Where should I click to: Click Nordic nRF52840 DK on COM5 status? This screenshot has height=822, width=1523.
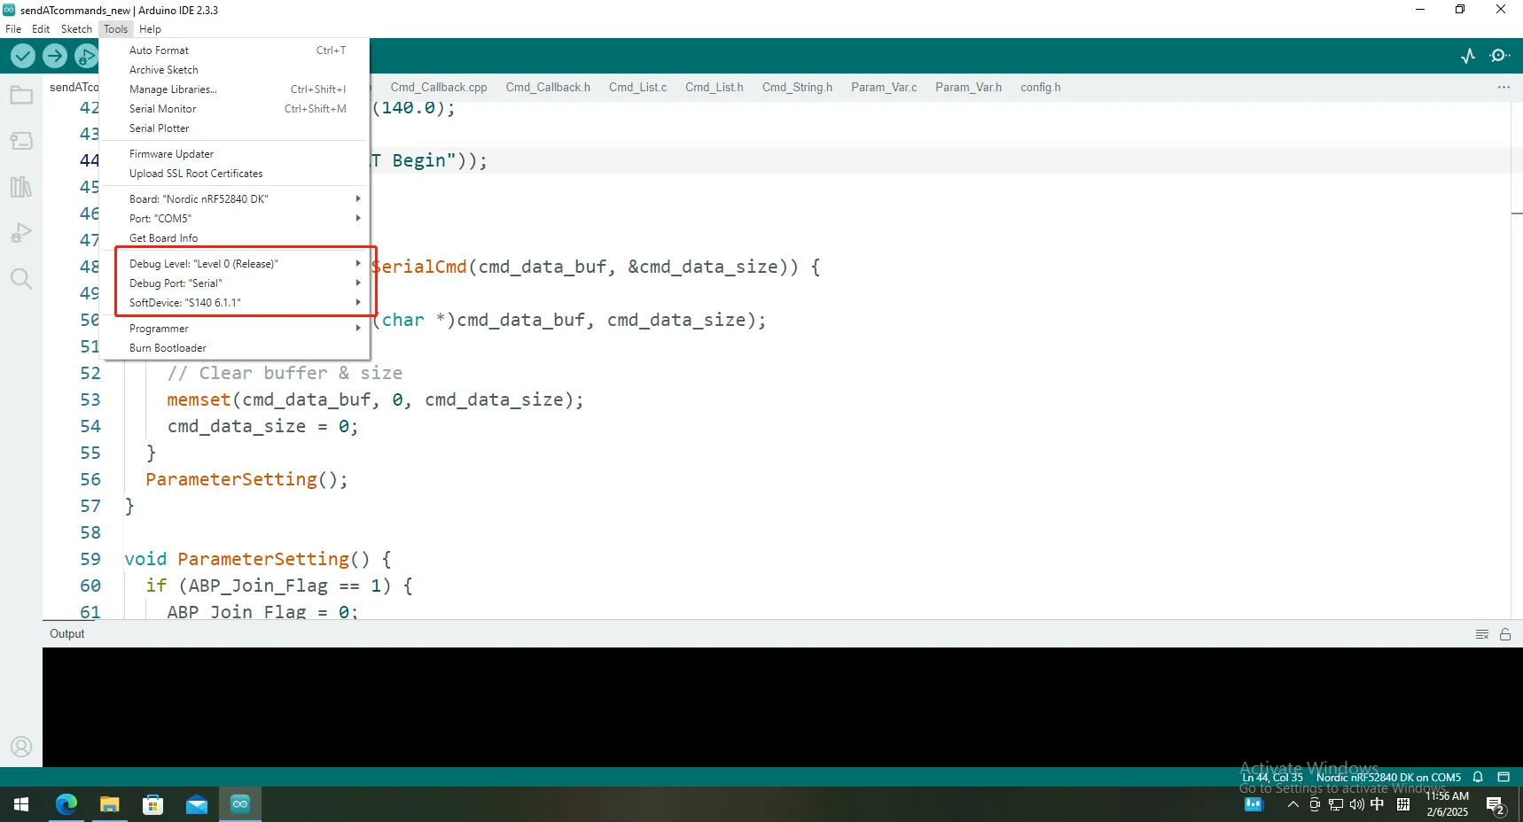(1388, 777)
